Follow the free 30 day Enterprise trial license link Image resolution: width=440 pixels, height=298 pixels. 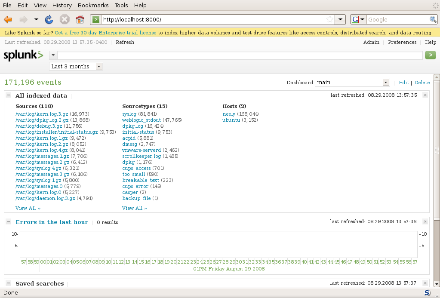pos(105,33)
